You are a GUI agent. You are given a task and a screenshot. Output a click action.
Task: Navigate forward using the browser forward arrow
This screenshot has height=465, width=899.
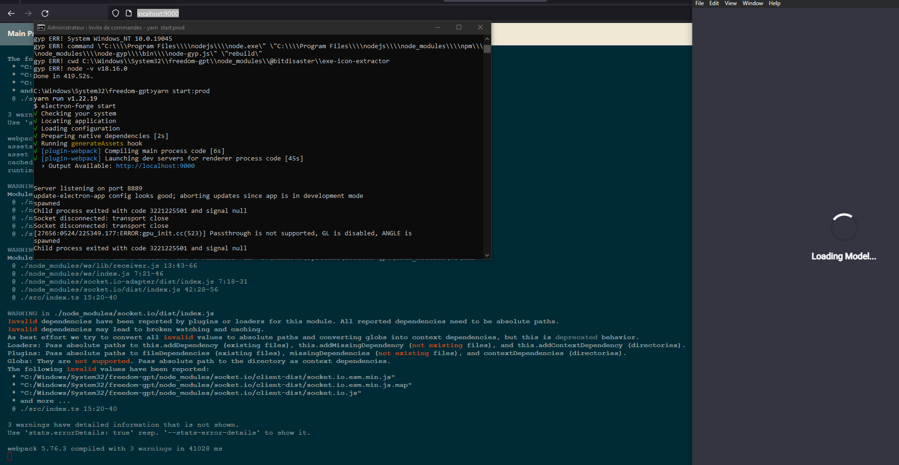click(28, 13)
